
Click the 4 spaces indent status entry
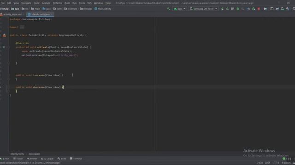click(286, 163)
